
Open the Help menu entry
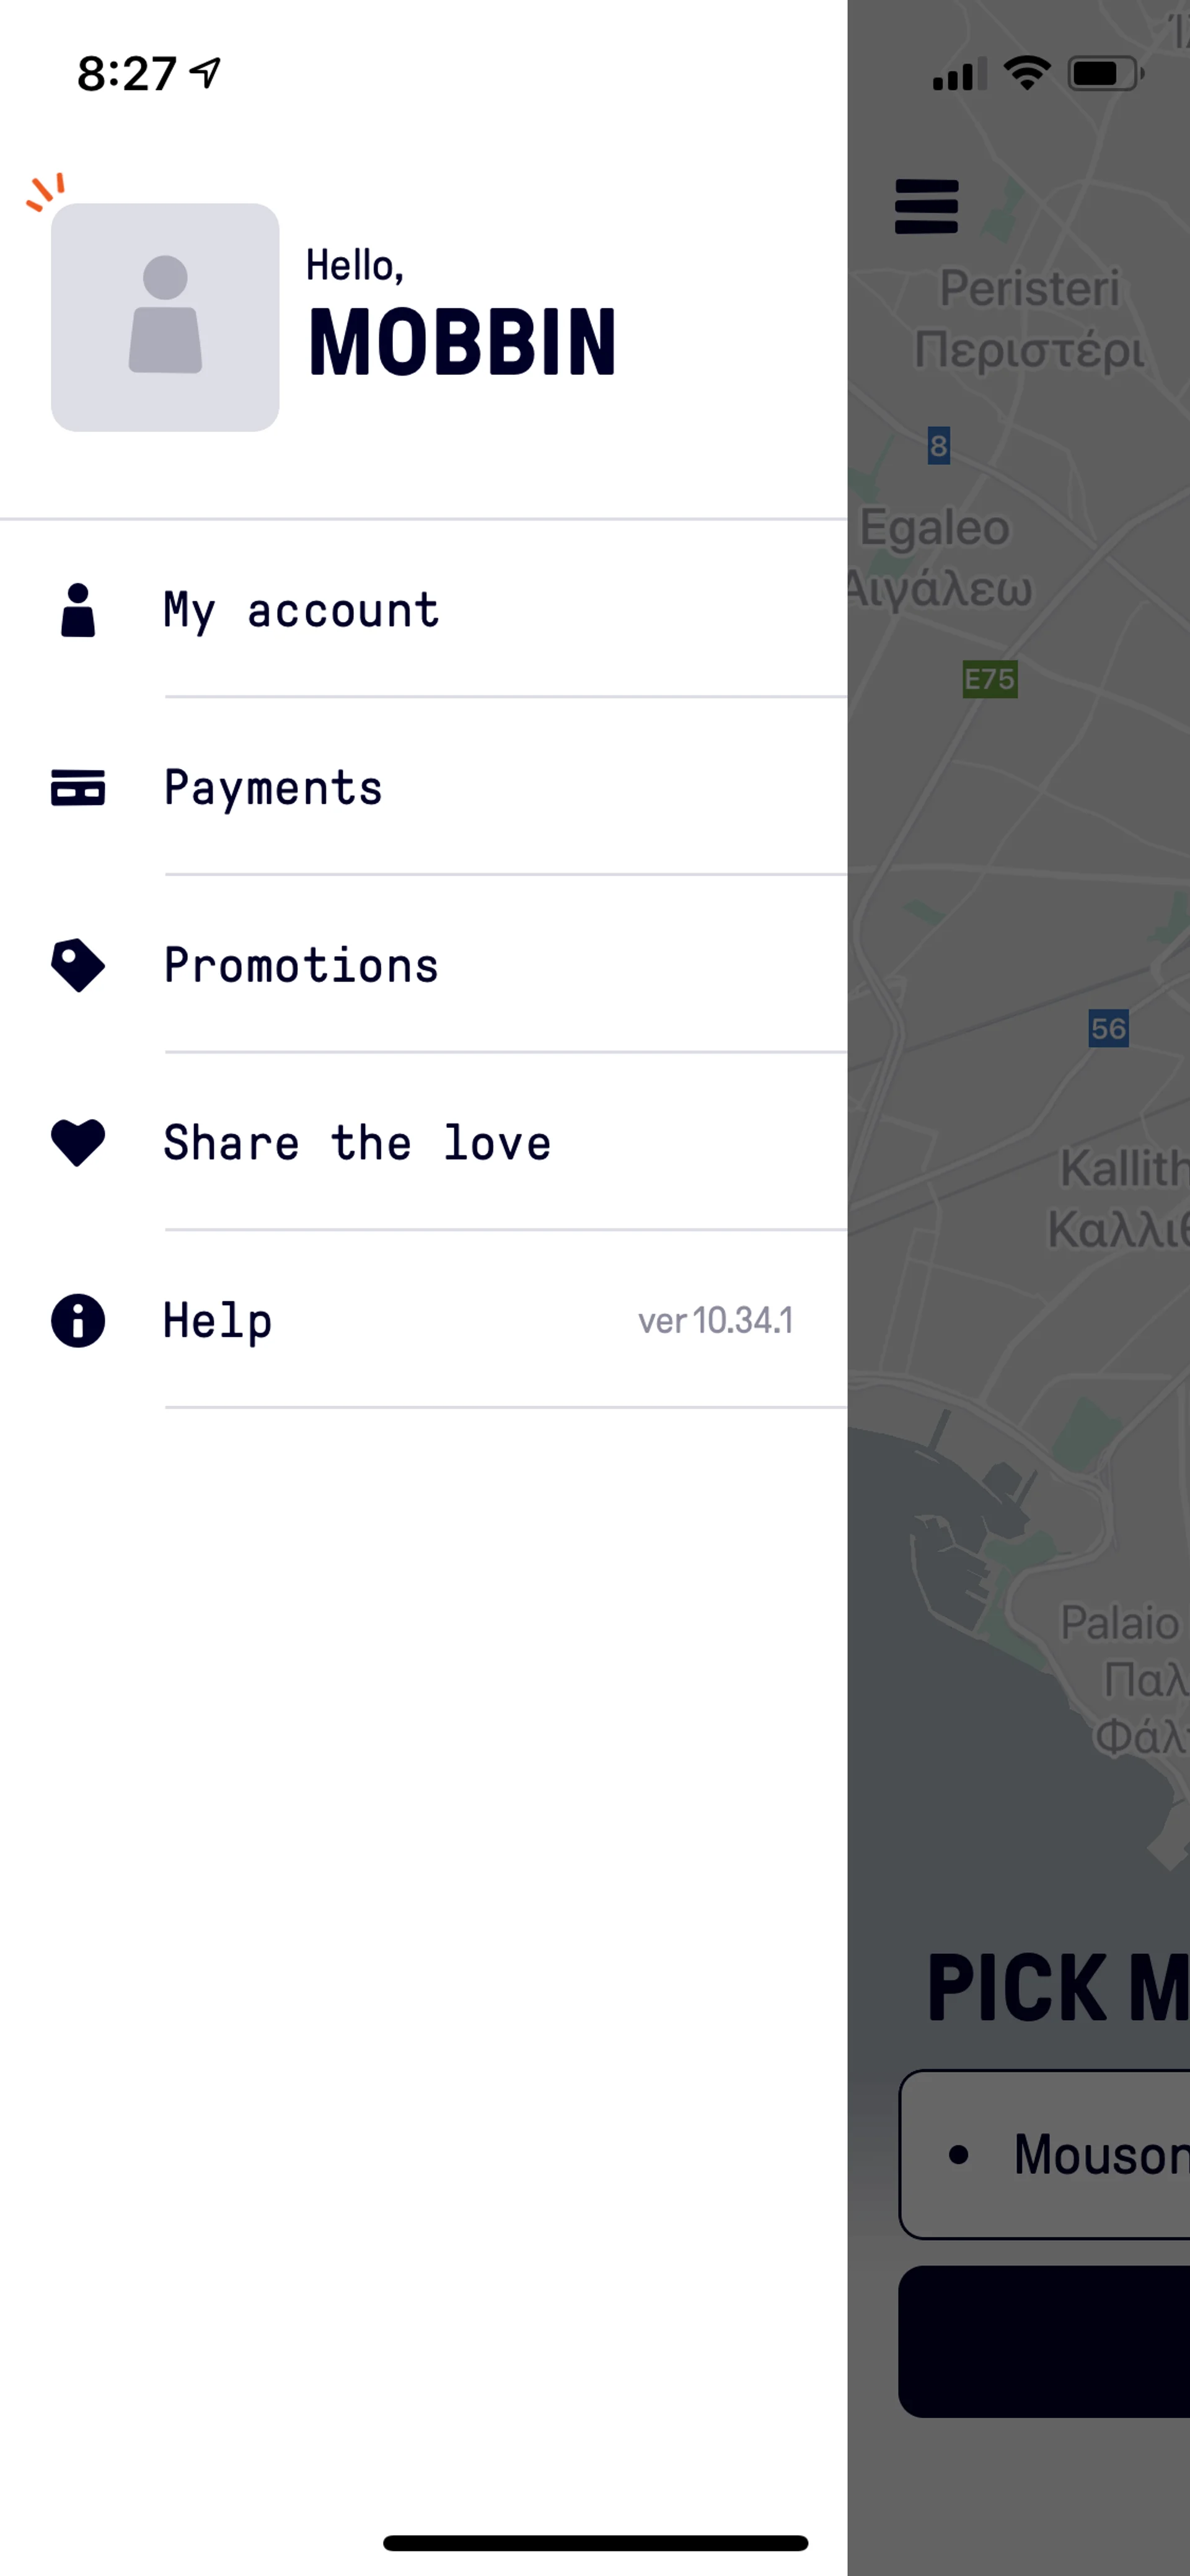click(x=217, y=1320)
